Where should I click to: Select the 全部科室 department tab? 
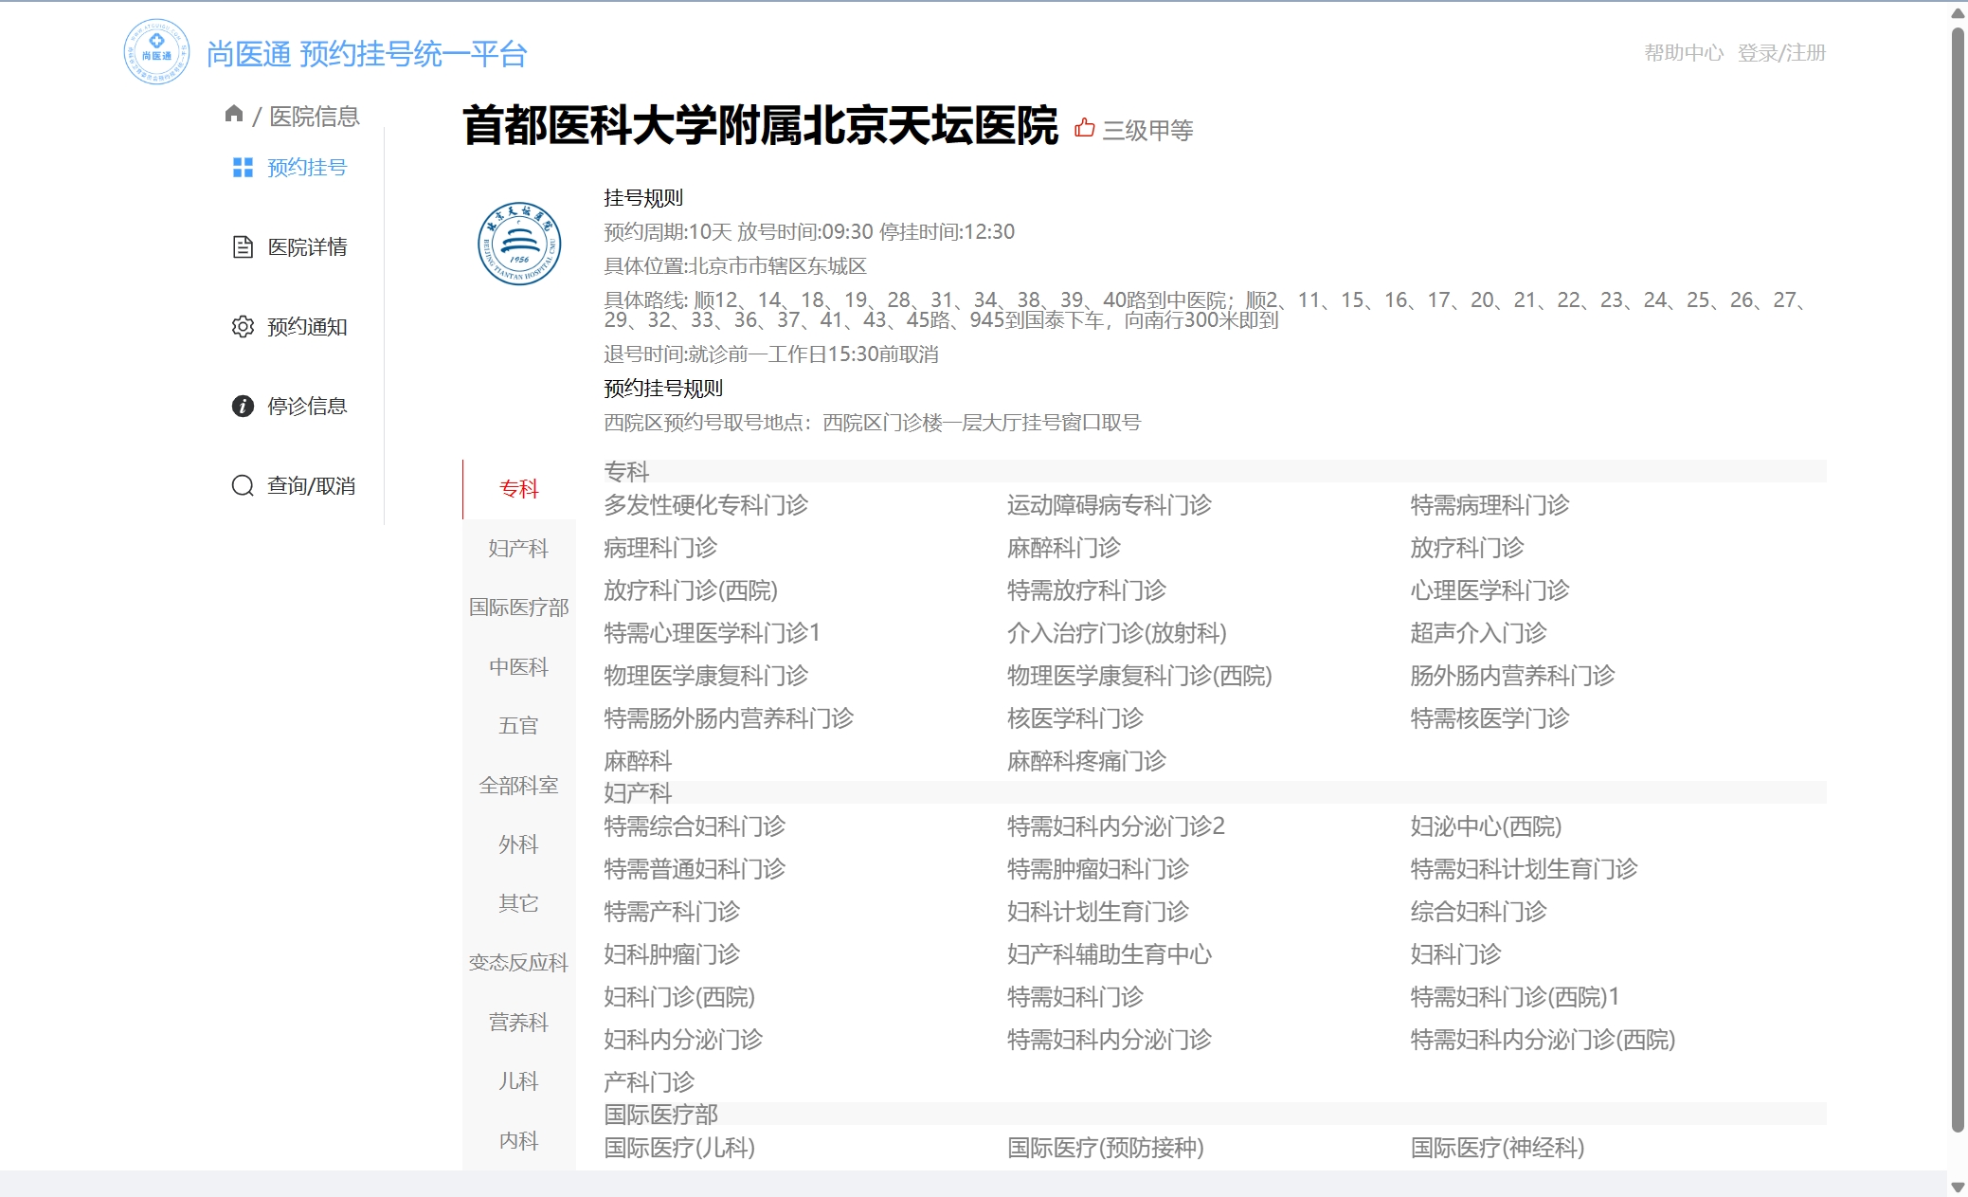(519, 786)
